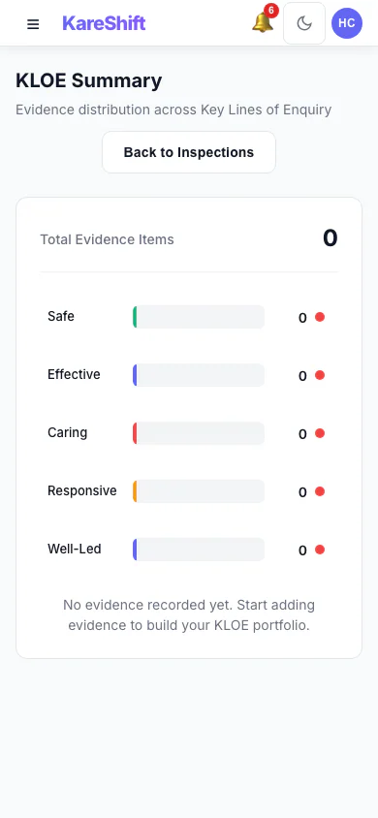Click the red notification badge showing 6
Image resolution: width=378 pixels, height=818 pixels.
[x=271, y=11]
